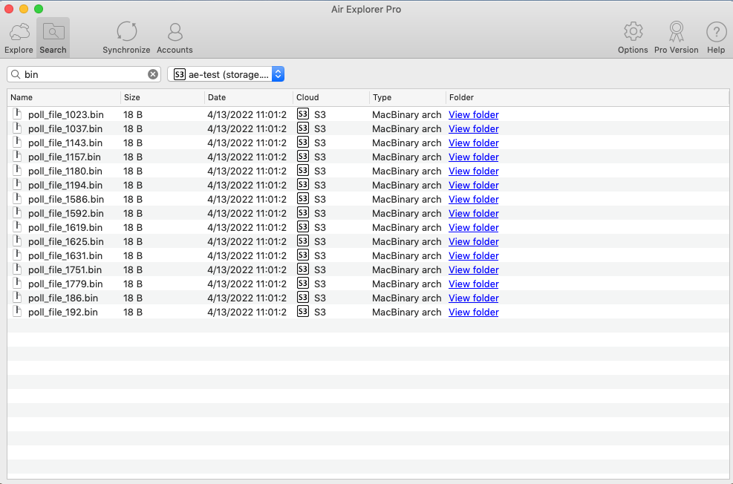Viewport: 733px width, 484px height.
Task: Select file name poll_file_1619.bin
Action: (65, 227)
